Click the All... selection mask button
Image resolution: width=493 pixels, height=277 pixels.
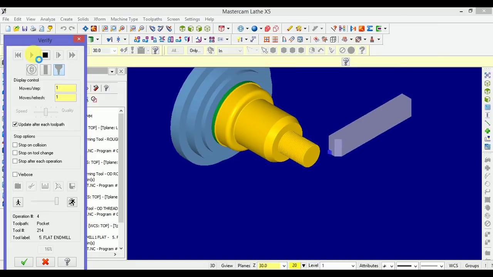[174, 50]
